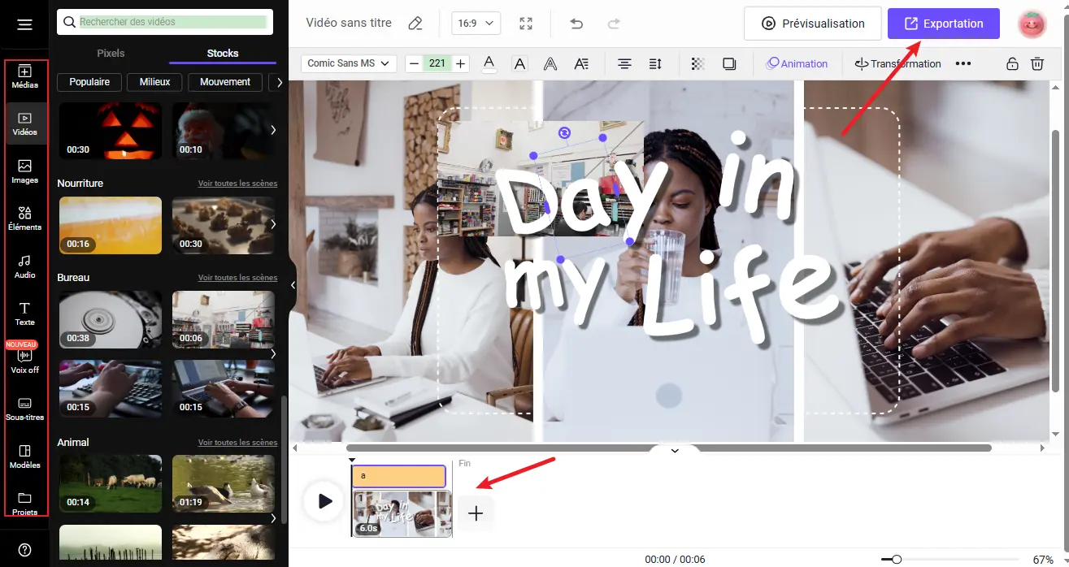
Task: Select the Mouvement category filter
Action: point(225,82)
